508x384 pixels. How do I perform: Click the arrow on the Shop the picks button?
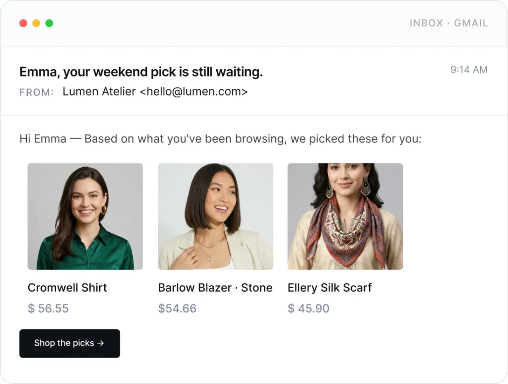pos(101,343)
